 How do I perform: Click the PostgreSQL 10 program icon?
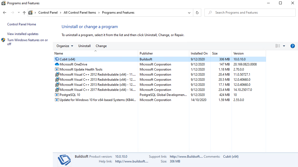[x=57, y=95]
